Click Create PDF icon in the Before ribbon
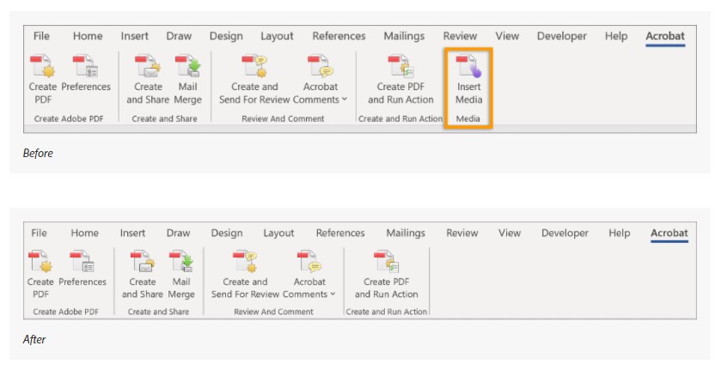Image resolution: width=721 pixels, height=370 pixels. (43, 67)
